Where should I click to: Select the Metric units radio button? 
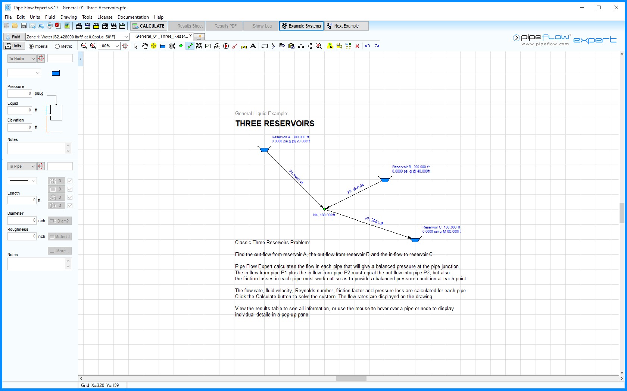(57, 47)
